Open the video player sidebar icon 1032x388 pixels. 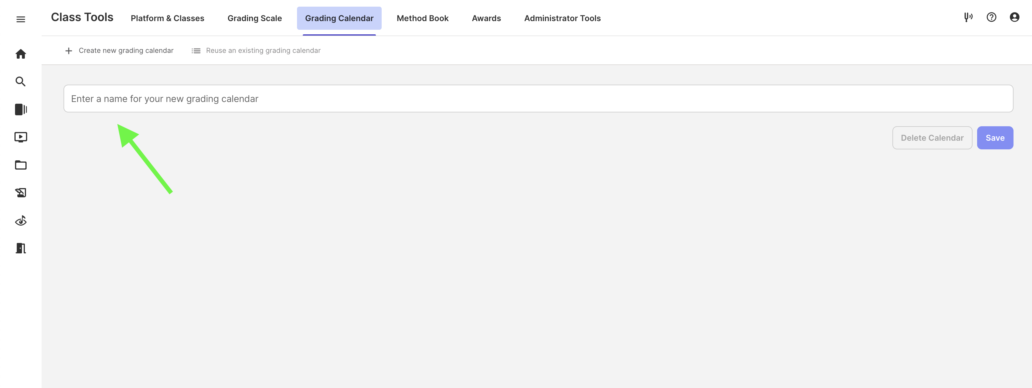click(x=21, y=137)
